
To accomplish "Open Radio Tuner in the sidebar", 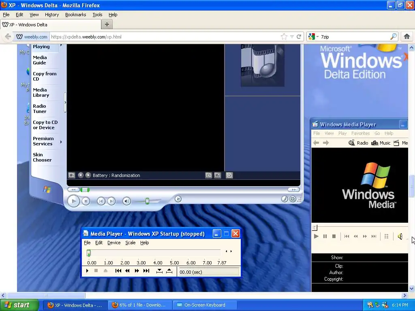I will click(39, 109).
